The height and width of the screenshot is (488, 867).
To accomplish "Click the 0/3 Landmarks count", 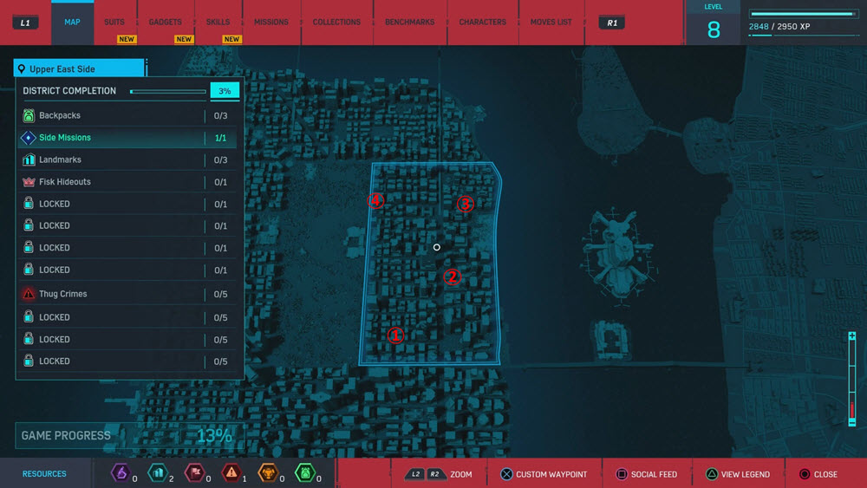I will (220, 160).
